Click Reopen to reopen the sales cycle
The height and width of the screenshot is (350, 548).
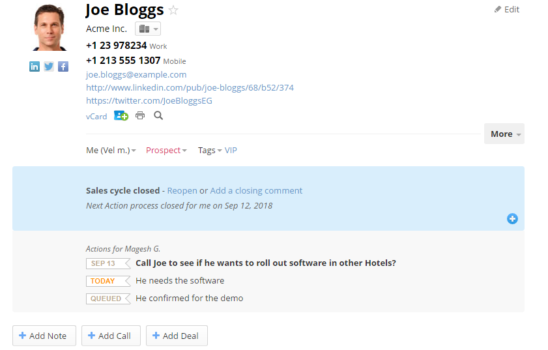pos(182,191)
